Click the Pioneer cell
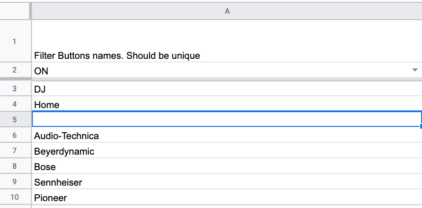Screen dimensions: 422x208 227,197
